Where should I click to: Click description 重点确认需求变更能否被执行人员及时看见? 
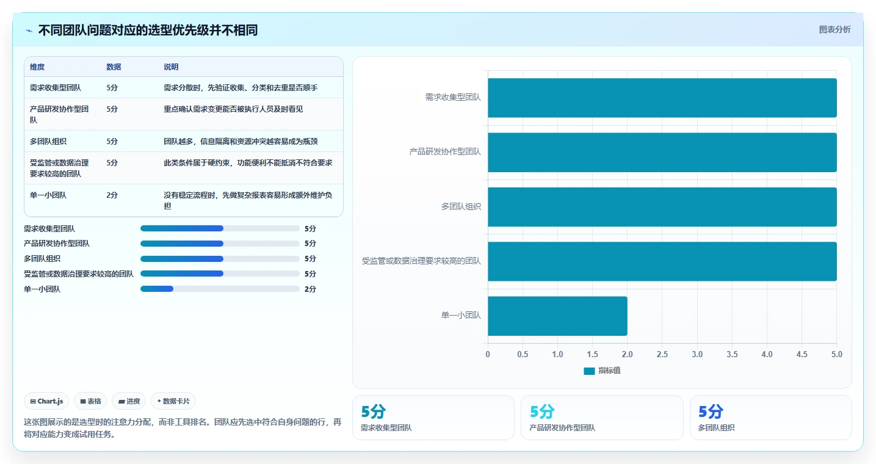click(x=233, y=109)
